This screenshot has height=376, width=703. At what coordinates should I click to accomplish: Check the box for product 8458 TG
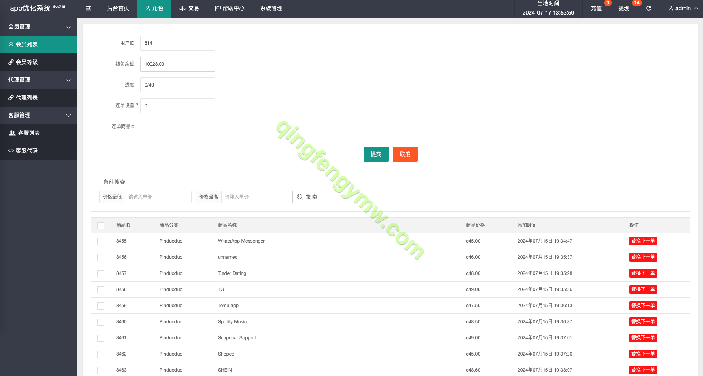pyautogui.click(x=101, y=290)
